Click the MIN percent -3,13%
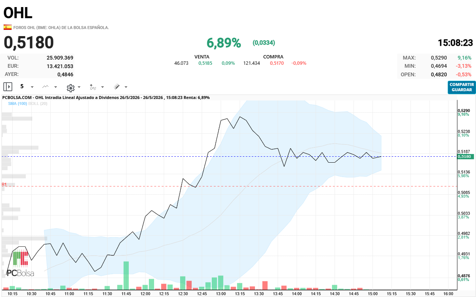This screenshot has width=476, height=297. point(464,66)
